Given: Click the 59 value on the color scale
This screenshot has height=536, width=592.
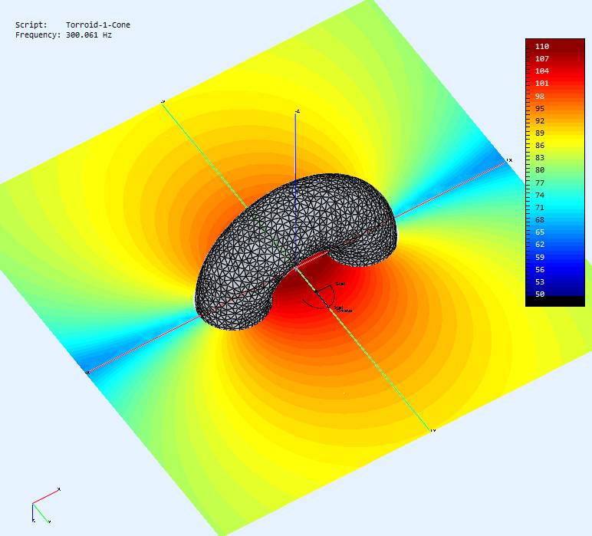Looking at the screenshot, I should (x=540, y=257).
